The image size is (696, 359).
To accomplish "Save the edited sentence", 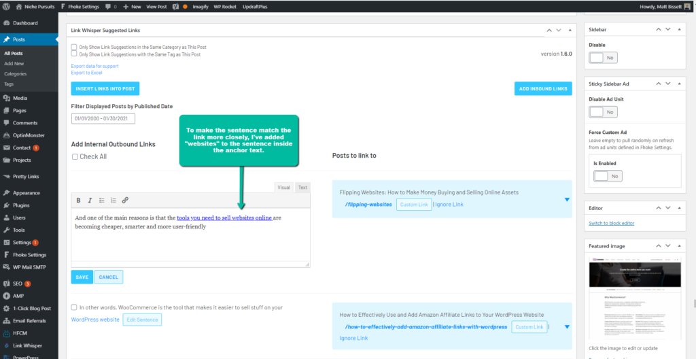I will coord(82,277).
